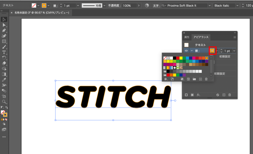Select the Selection (black arrow) tool
Screen dimensions: 253x154
click(x=4, y=20)
